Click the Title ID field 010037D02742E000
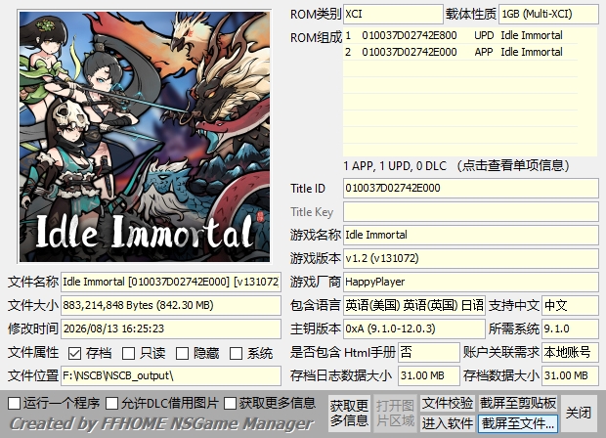Screen dimensions: 606x438 (x=471, y=189)
